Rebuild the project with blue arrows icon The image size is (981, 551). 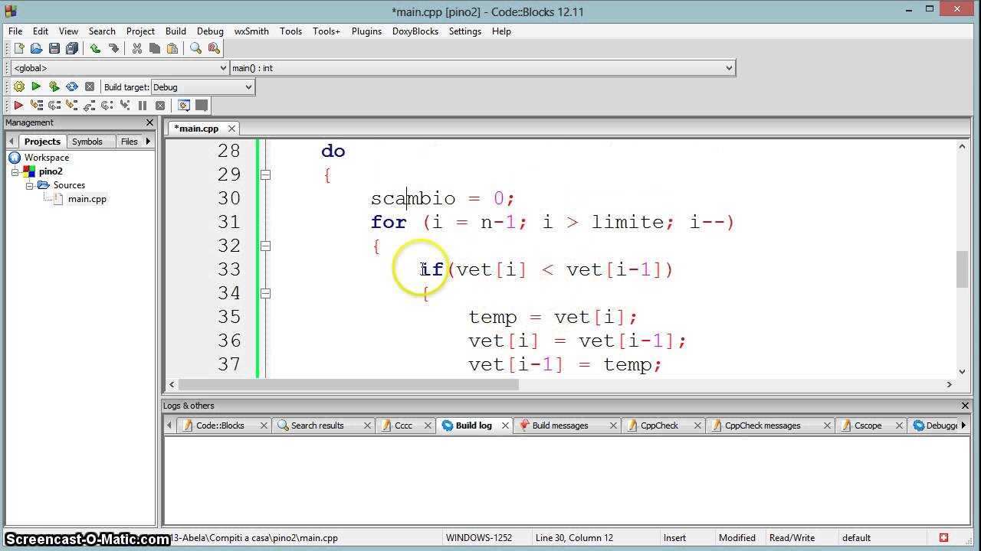(71, 87)
